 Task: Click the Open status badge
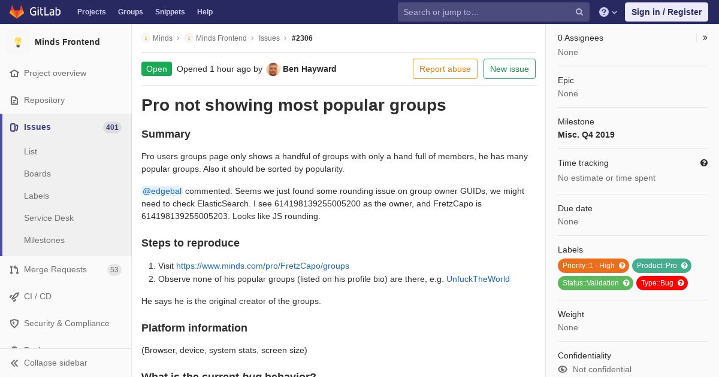click(x=156, y=69)
